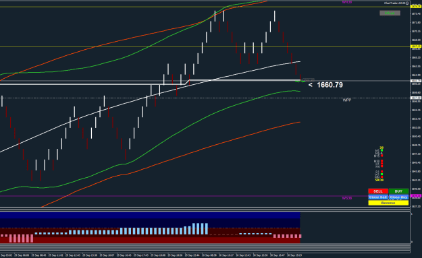
Task: Select the red MN timeframe signal square
Action: 382,177
